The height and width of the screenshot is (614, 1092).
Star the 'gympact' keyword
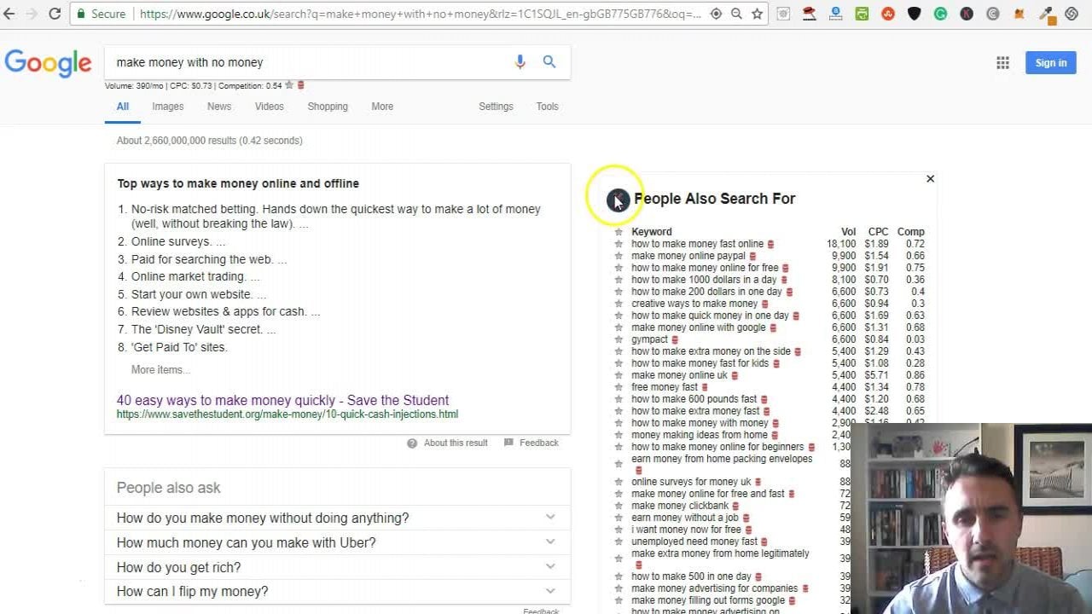pos(619,339)
